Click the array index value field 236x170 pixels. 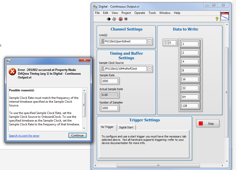(172, 43)
